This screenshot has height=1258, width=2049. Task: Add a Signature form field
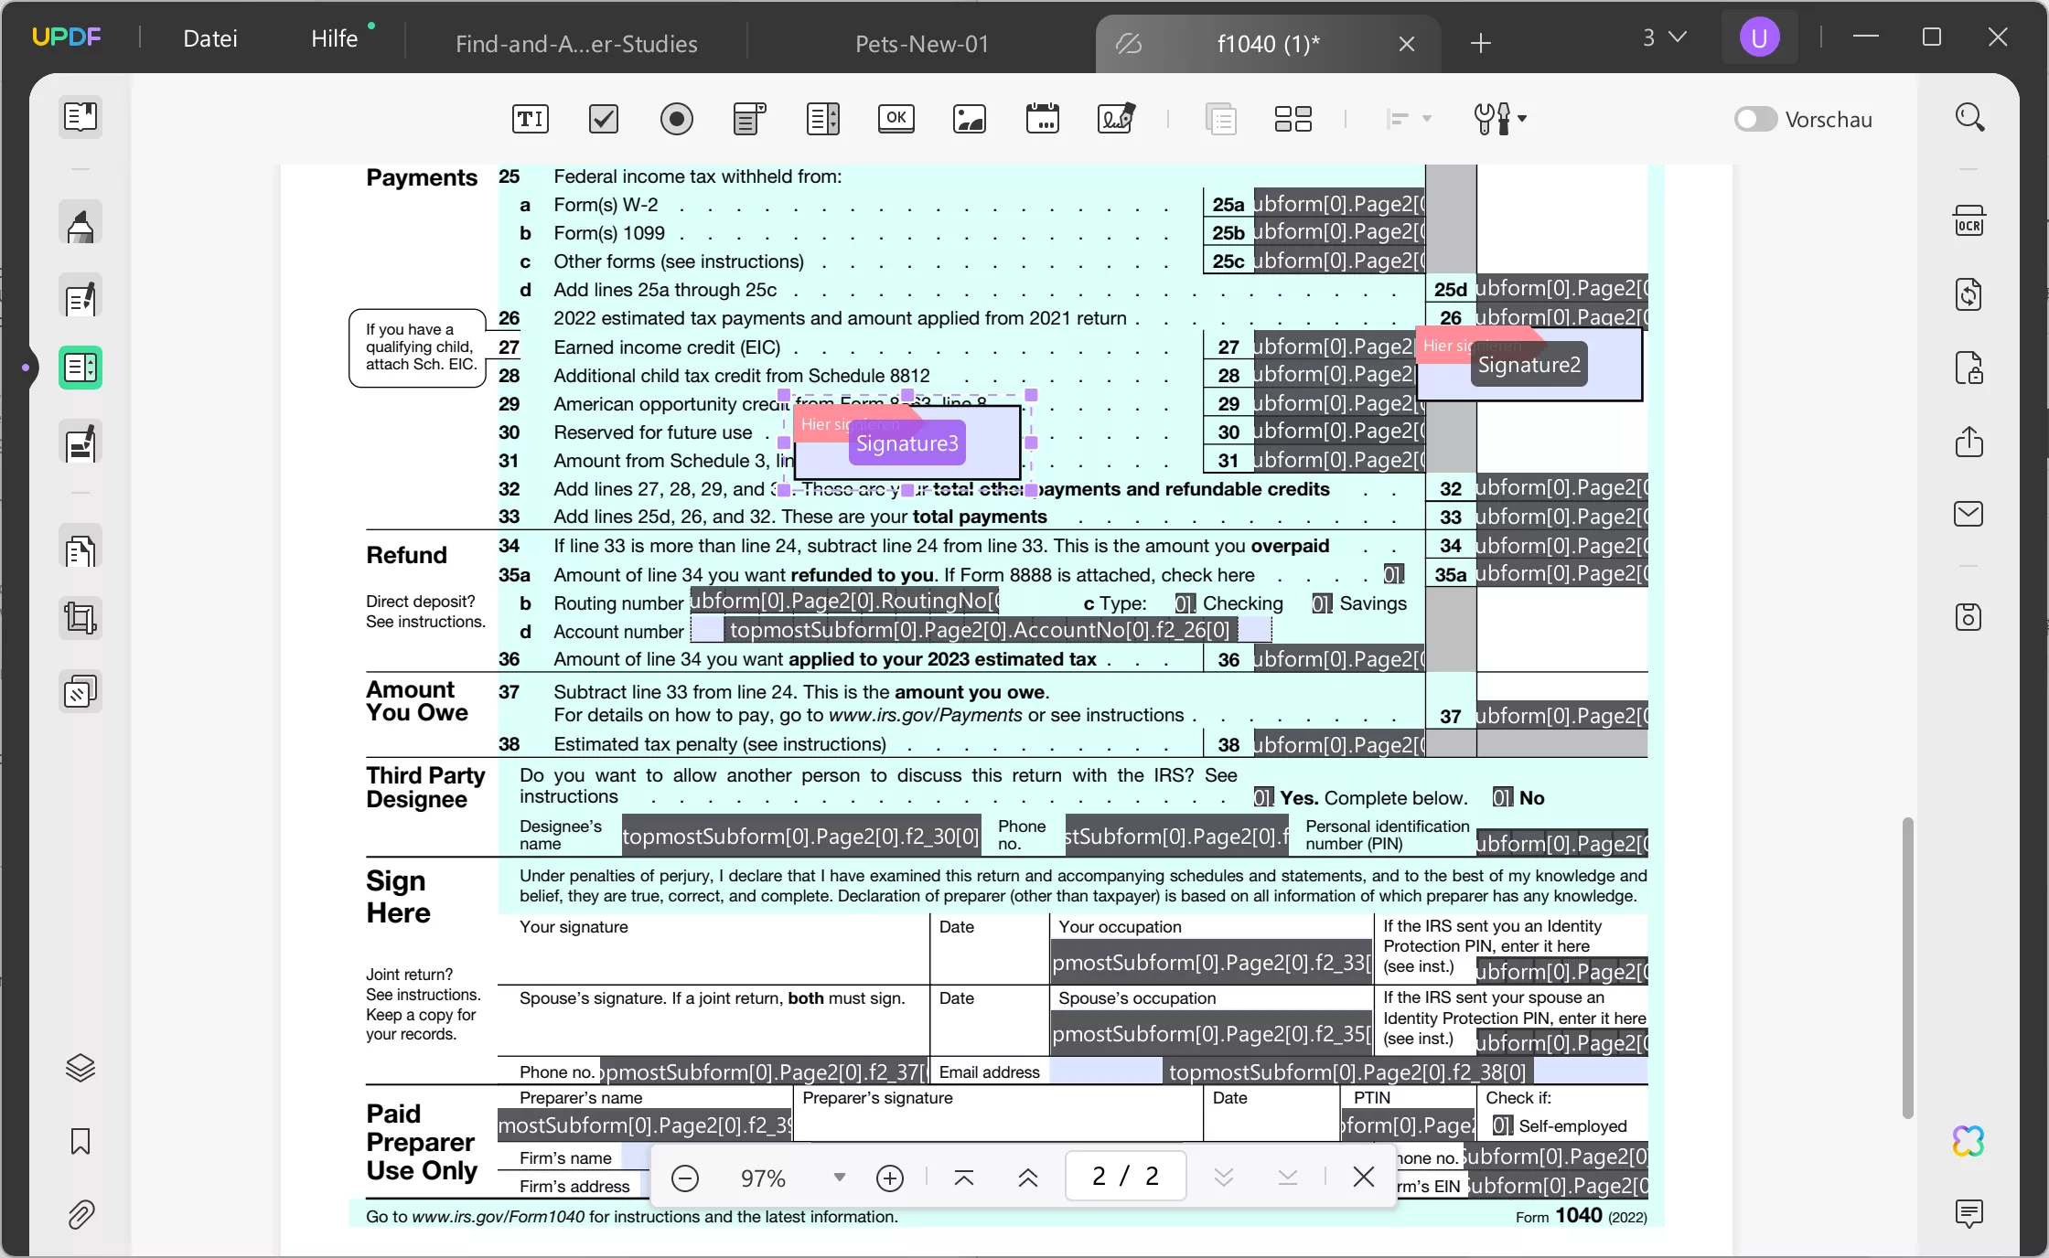[1116, 119]
